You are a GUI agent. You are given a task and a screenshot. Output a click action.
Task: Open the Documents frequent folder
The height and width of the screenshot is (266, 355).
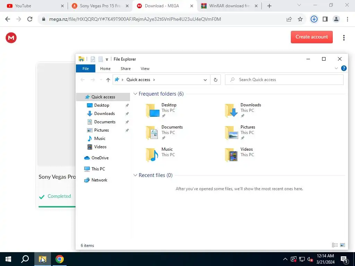point(164,133)
